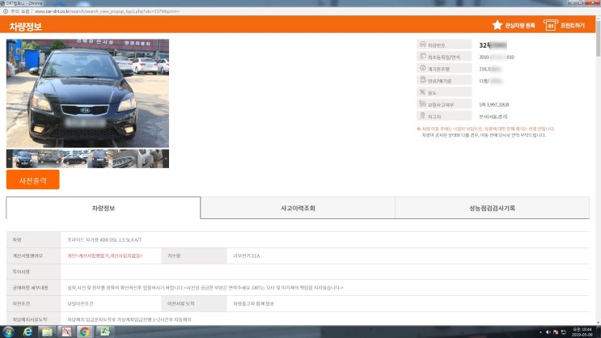Show hidden system tray icons arrow
The width and height of the screenshot is (601, 338).
(540, 332)
